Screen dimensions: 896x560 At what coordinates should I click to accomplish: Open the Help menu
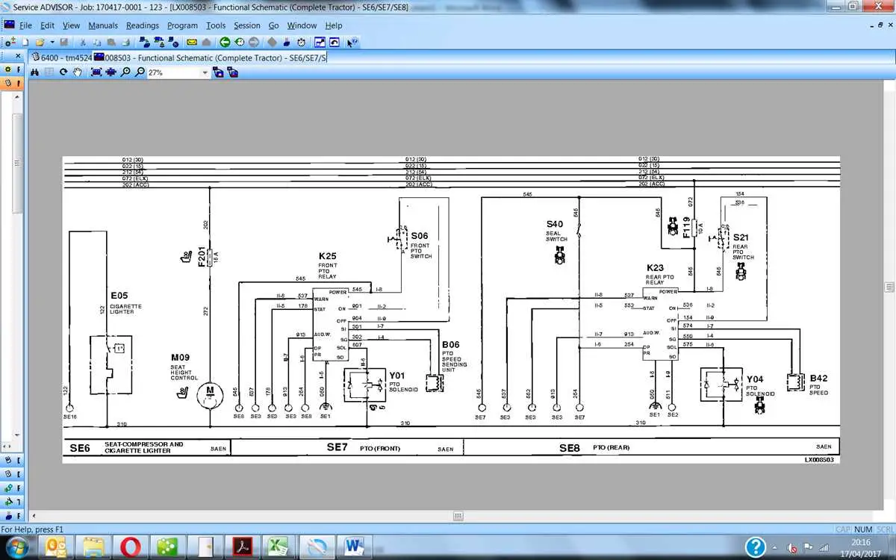(334, 25)
